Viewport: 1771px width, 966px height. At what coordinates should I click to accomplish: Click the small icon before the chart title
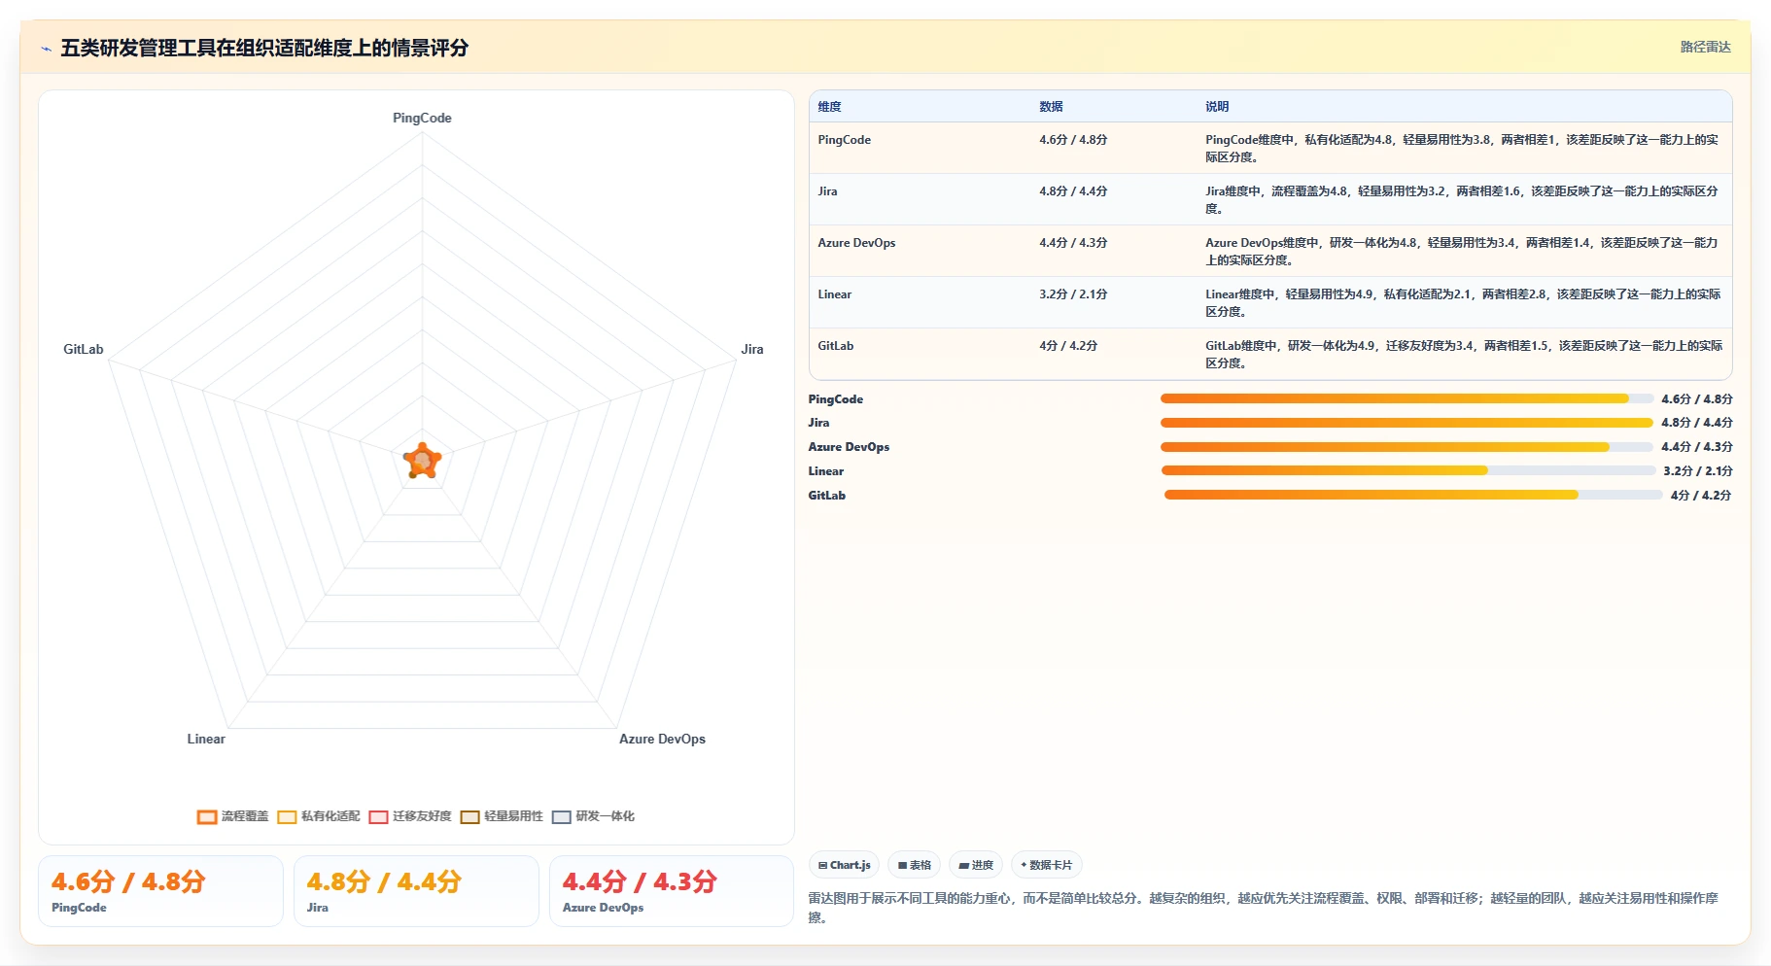46,49
